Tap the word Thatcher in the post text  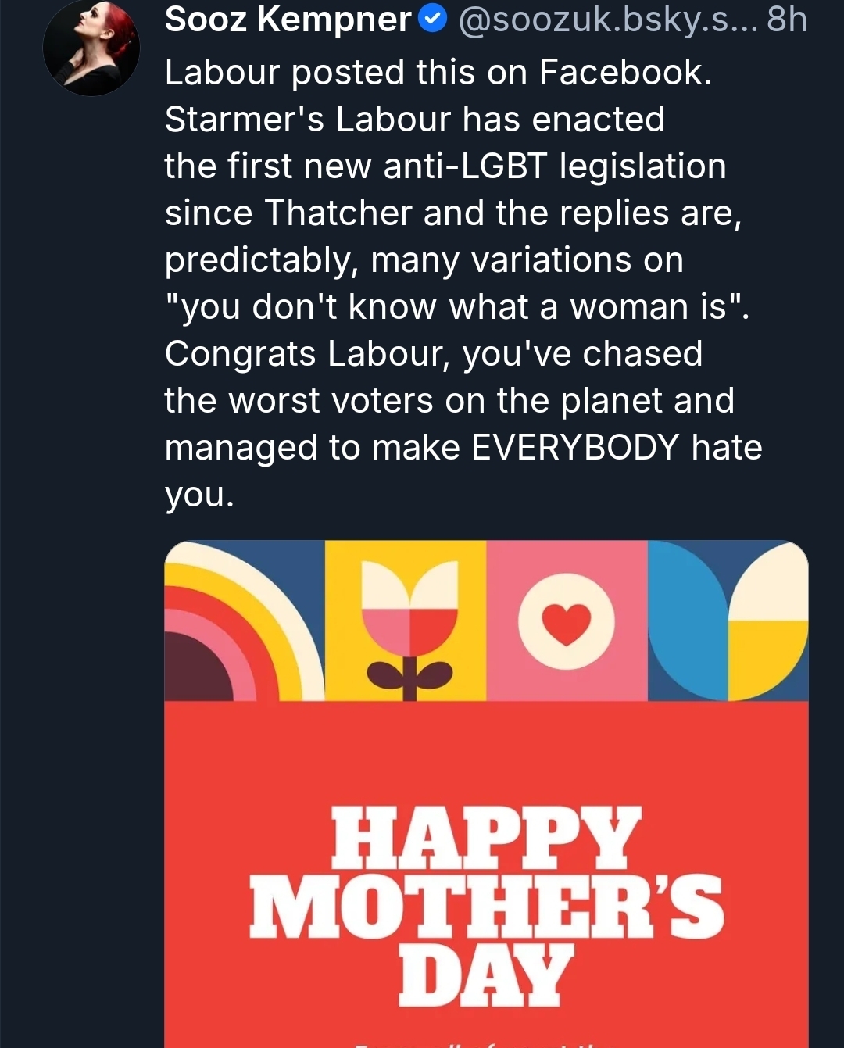(338, 213)
